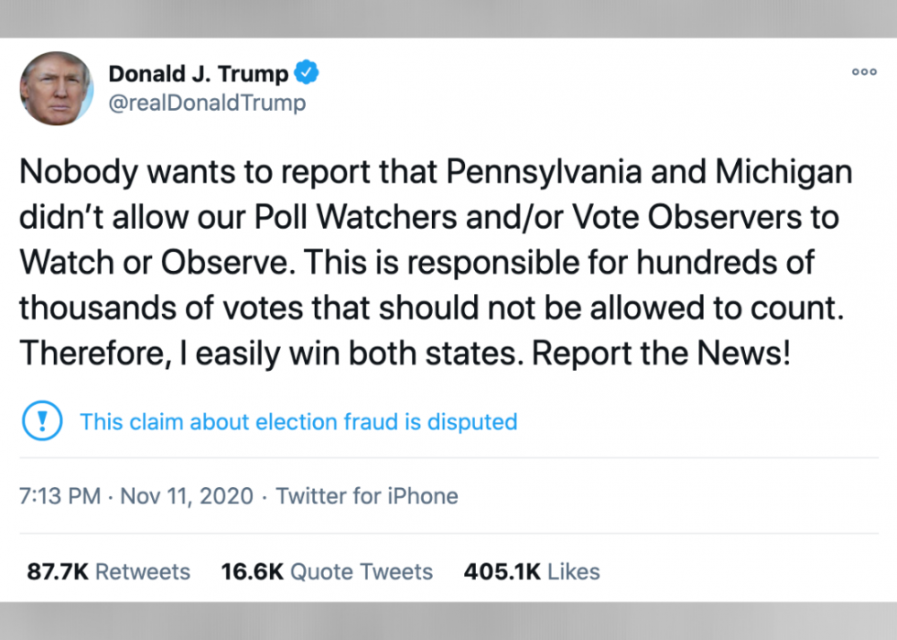The width and height of the screenshot is (897, 640).
Task: Open the @realDonaldTrump handle
Action: click(207, 103)
